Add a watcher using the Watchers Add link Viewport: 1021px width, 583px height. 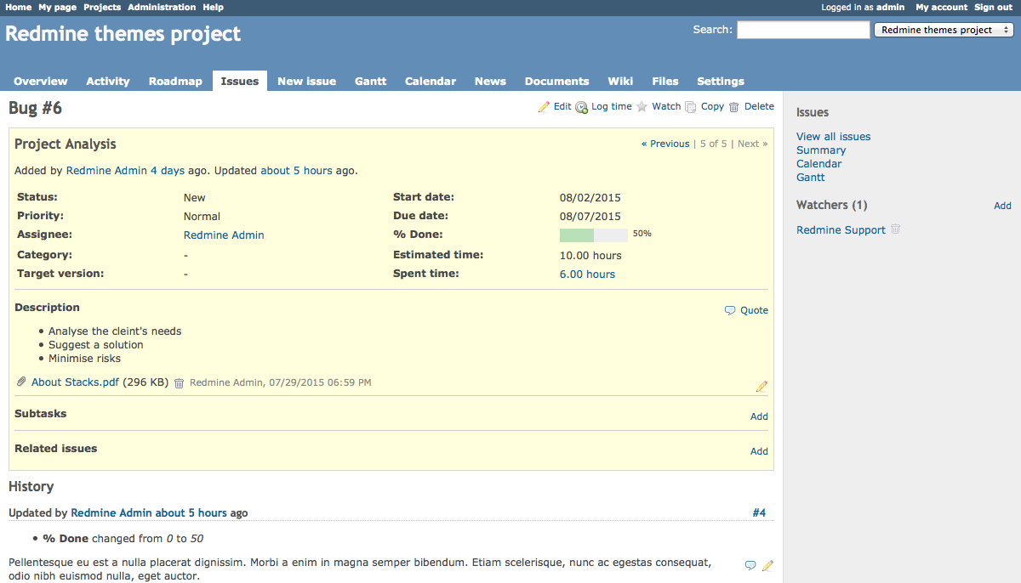coord(1002,206)
